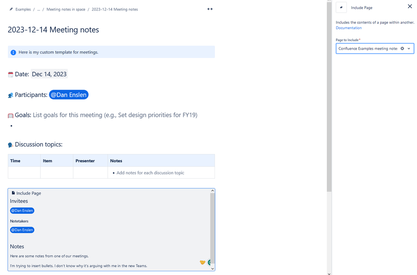This screenshot has width=417, height=275.
Task: Clear the selected page with the x icon
Action: (x=402, y=48)
